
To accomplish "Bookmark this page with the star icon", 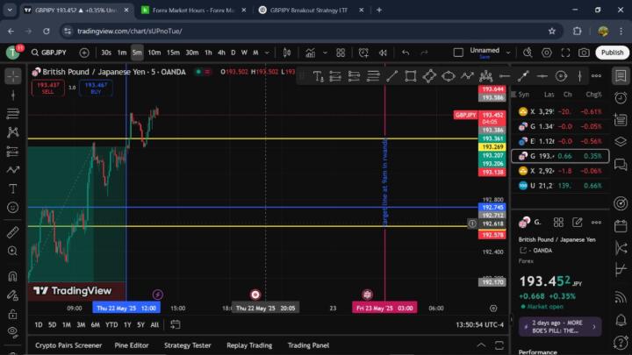I will click(x=552, y=31).
